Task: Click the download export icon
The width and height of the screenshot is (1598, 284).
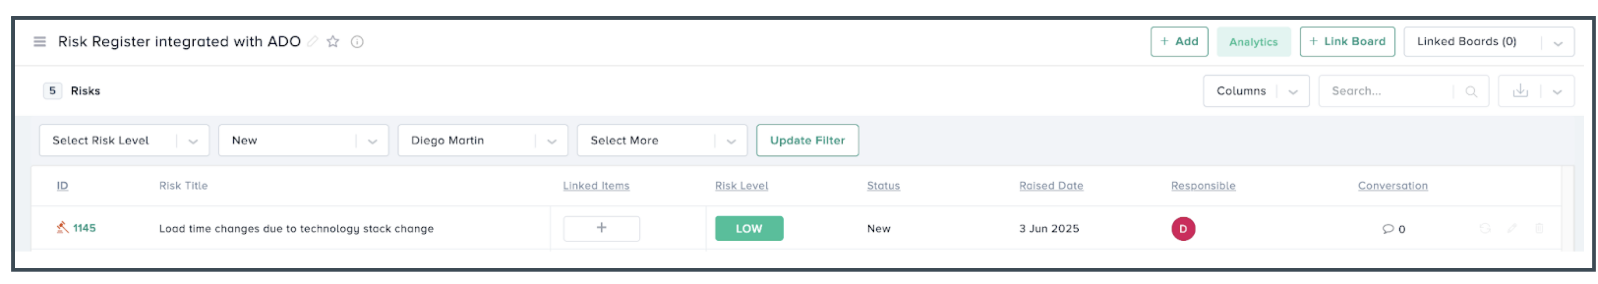Action: point(1520,91)
